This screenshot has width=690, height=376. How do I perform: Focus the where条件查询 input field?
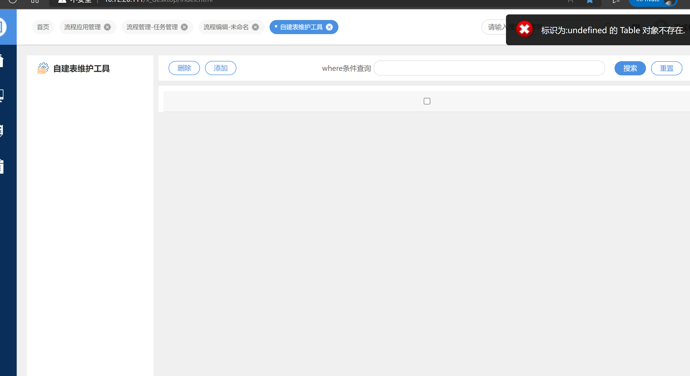tap(489, 68)
